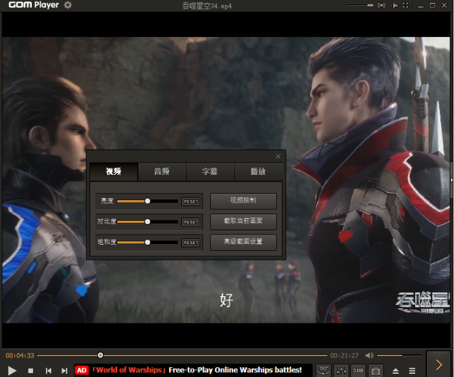The image size is (454, 377).
Task: Click the playback seek bar handle
Action: coord(100,355)
